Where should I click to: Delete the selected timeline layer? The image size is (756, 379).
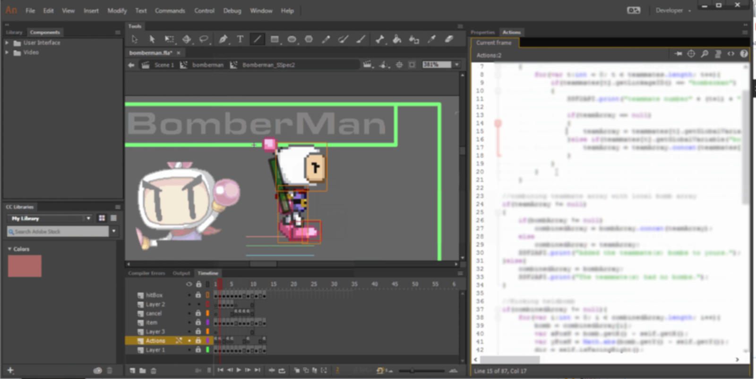(153, 370)
